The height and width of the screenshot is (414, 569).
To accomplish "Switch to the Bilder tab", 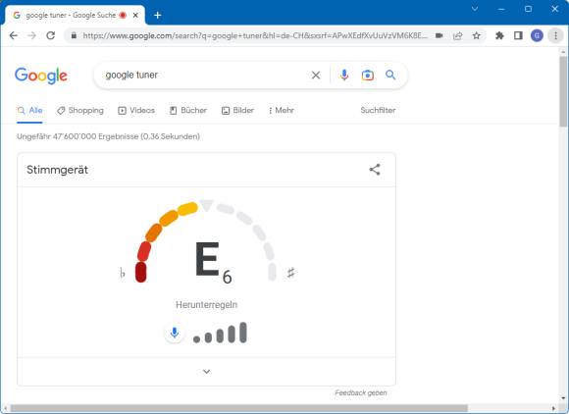I will tap(237, 110).
